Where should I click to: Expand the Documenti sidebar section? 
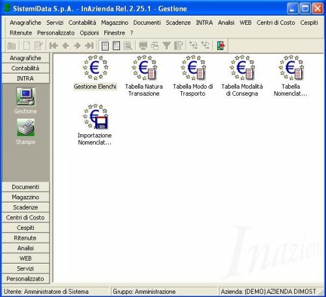click(x=25, y=187)
